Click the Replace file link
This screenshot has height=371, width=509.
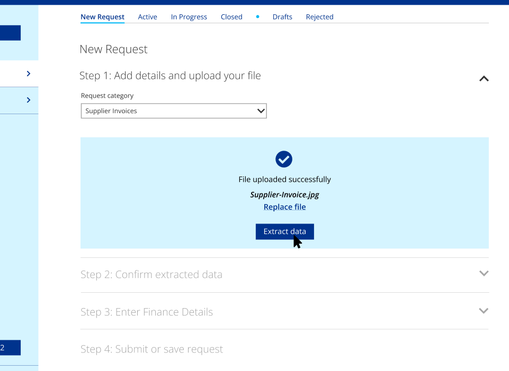coord(284,207)
